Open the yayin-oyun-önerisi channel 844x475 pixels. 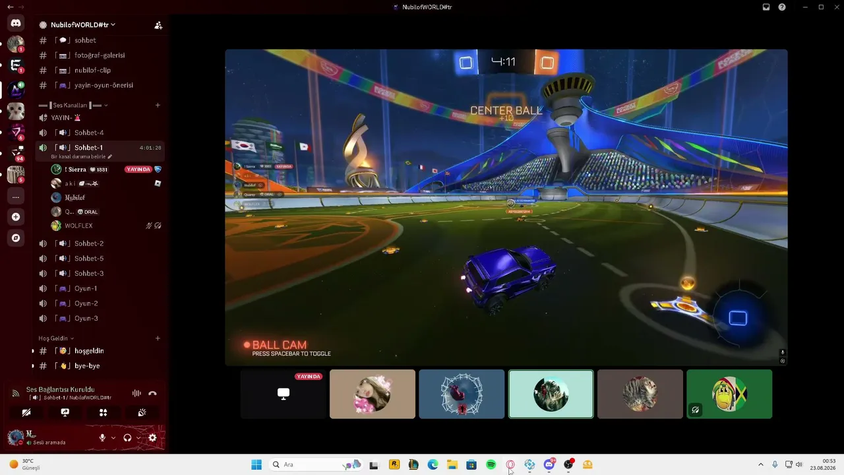click(x=99, y=85)
